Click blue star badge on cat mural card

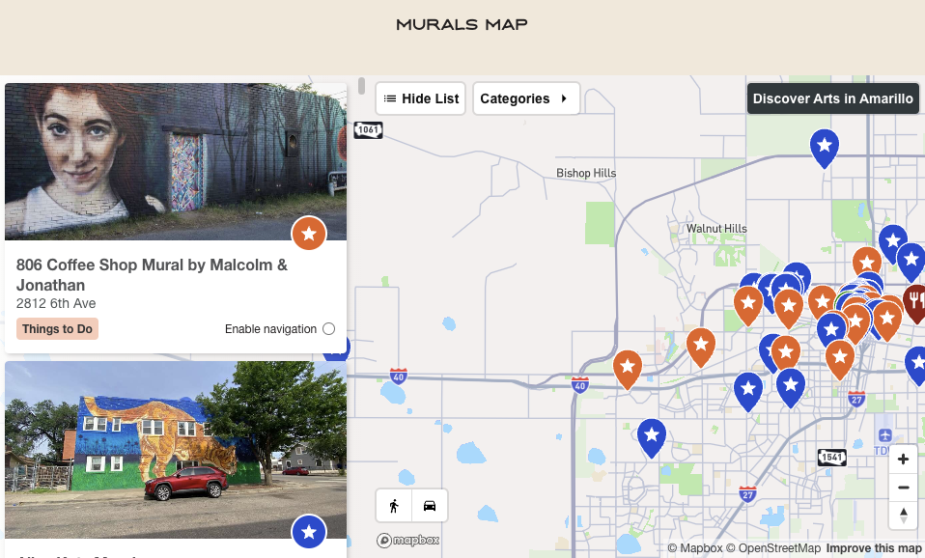point(309,532)
